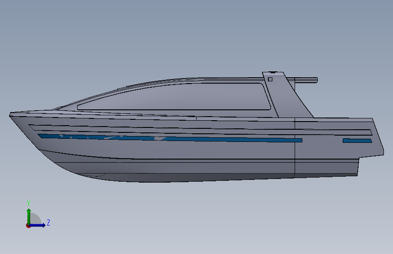Viewport: 393px width, 254px height.
Task: Click the red X axis origin dot
Action: coord(28,226)
